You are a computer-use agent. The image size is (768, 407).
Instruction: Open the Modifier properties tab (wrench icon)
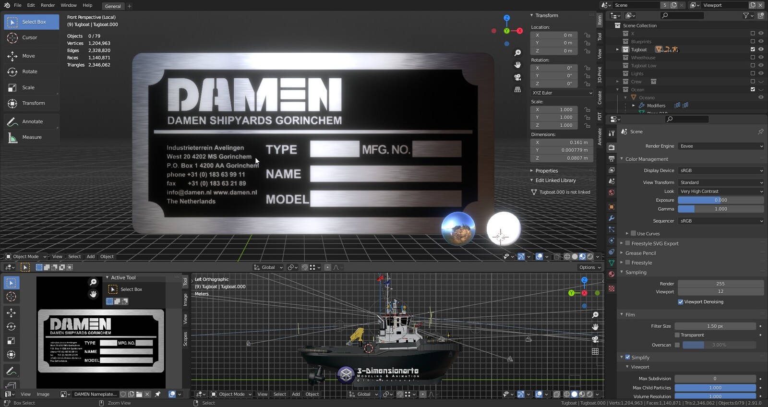[x=612, y=218]
